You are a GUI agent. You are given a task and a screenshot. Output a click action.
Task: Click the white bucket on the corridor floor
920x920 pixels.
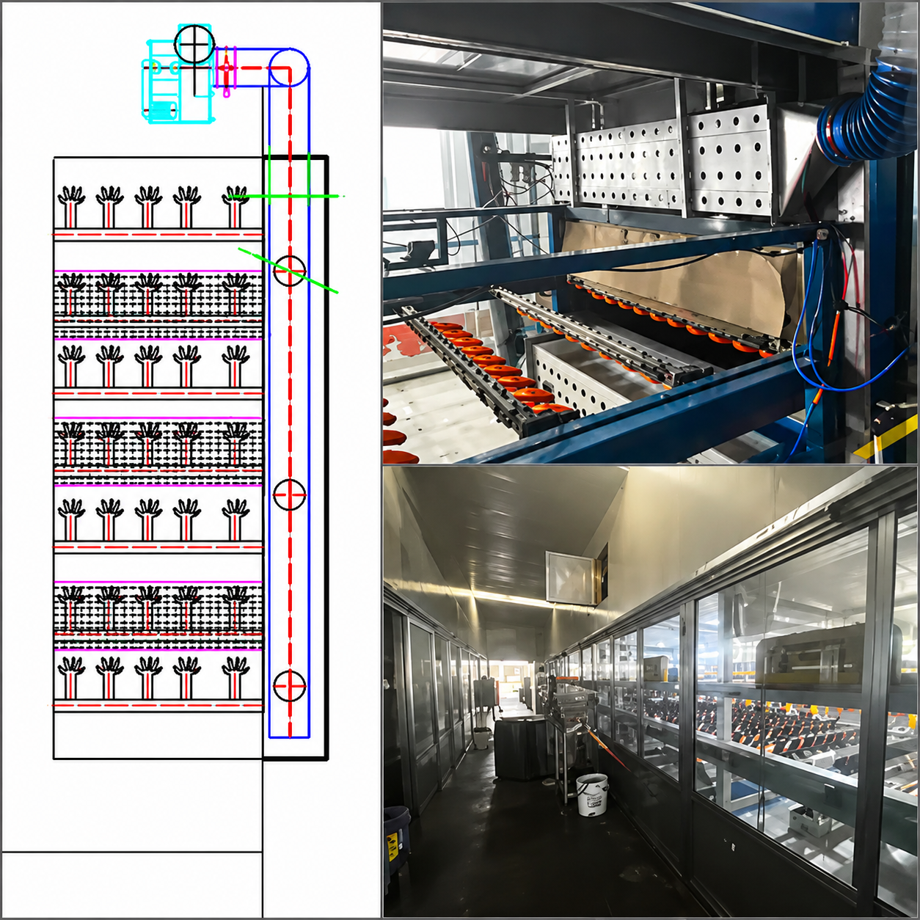(592, 795)
